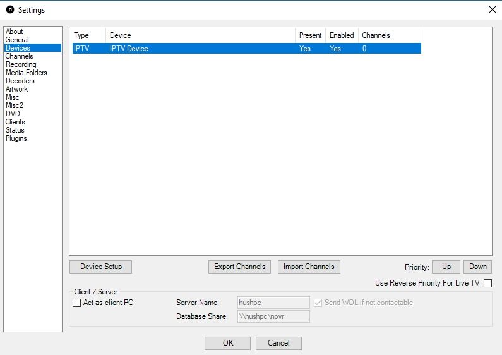Toggle Use Reverse Priority For Live TV
The image size is (502, 355).
point(487,283)
